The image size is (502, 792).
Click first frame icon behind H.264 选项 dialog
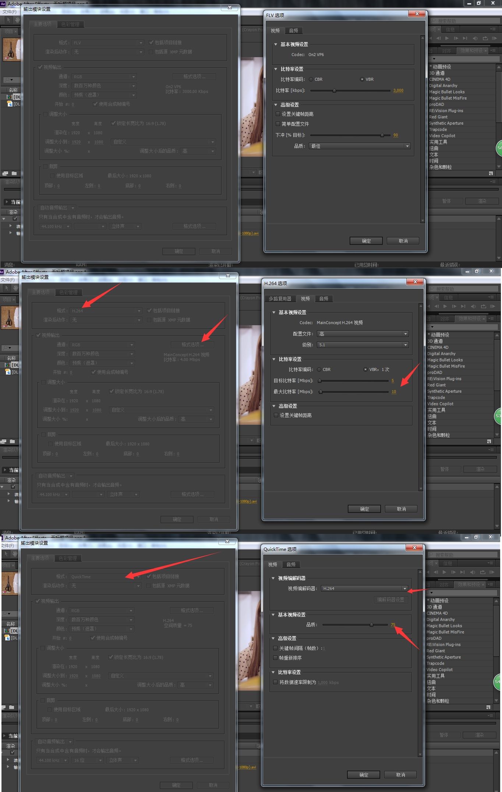tap(429, 306)
